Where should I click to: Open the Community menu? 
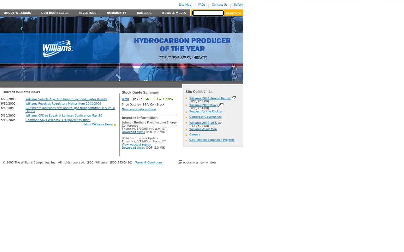pos(116,13)
